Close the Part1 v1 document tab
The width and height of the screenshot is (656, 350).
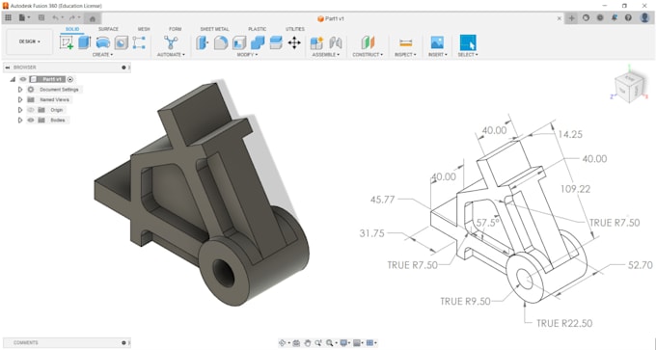(559, 18)
